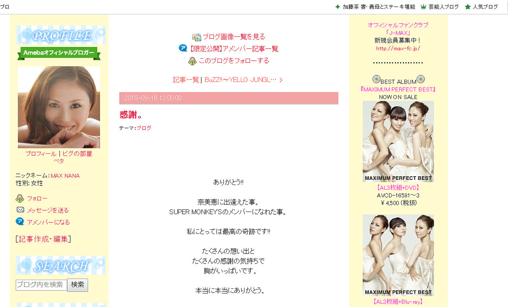Open the 【AL3枚組+Blu-ray】 link

pyautogui.click(x=398, y=302)
